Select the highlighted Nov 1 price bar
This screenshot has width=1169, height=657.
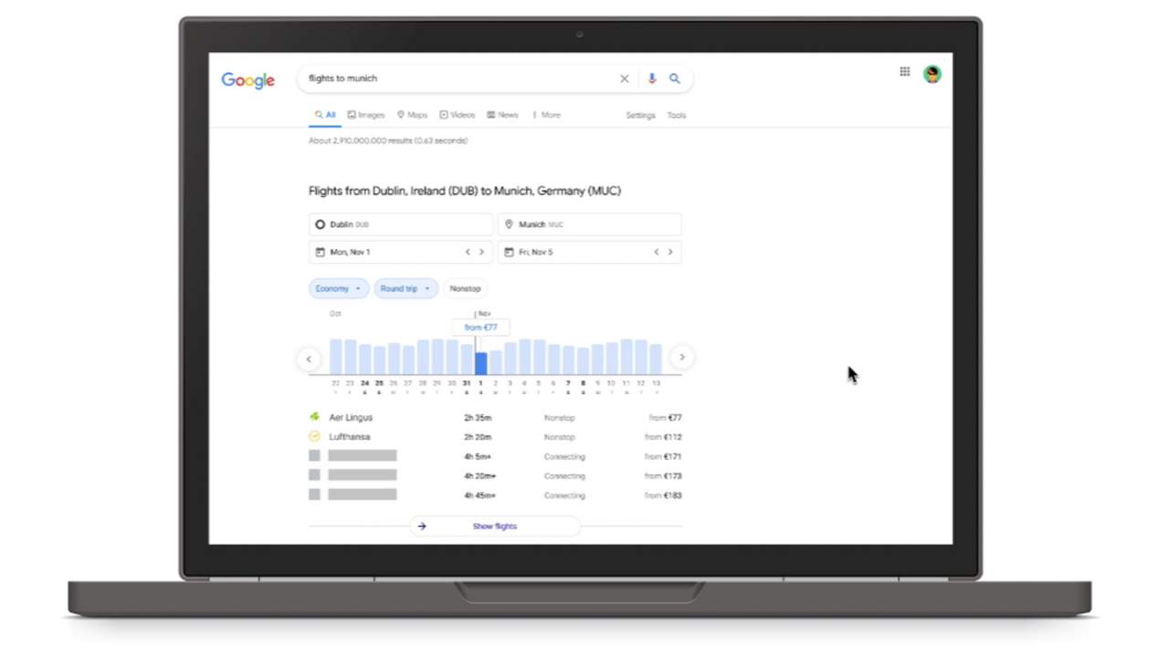pos(481,363)
